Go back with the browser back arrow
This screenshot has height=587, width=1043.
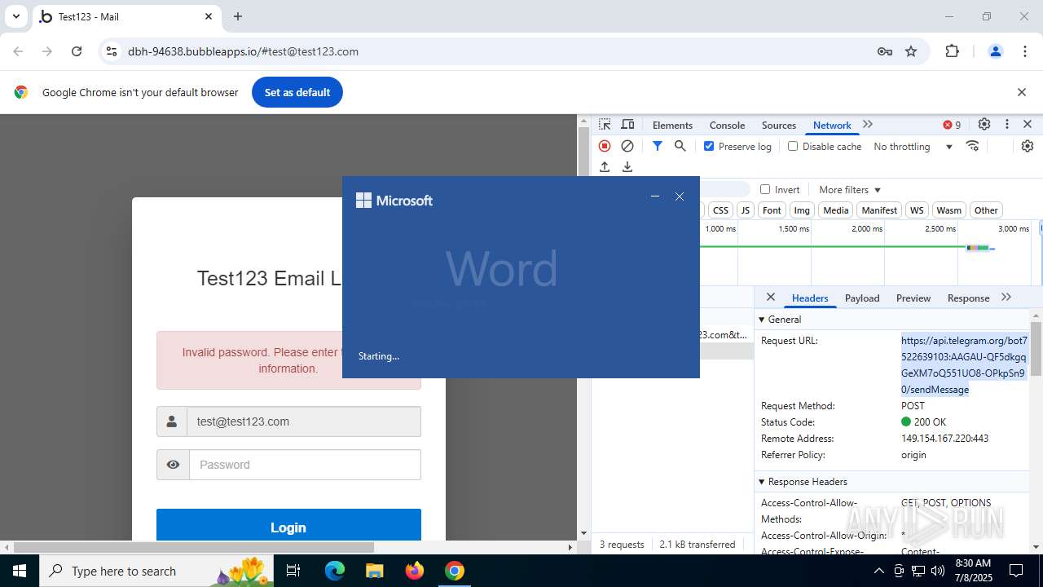click(18, 51)
